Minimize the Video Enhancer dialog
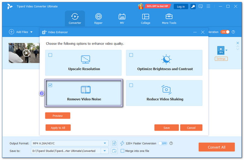The image size is (244, 160). pos(195,32)
